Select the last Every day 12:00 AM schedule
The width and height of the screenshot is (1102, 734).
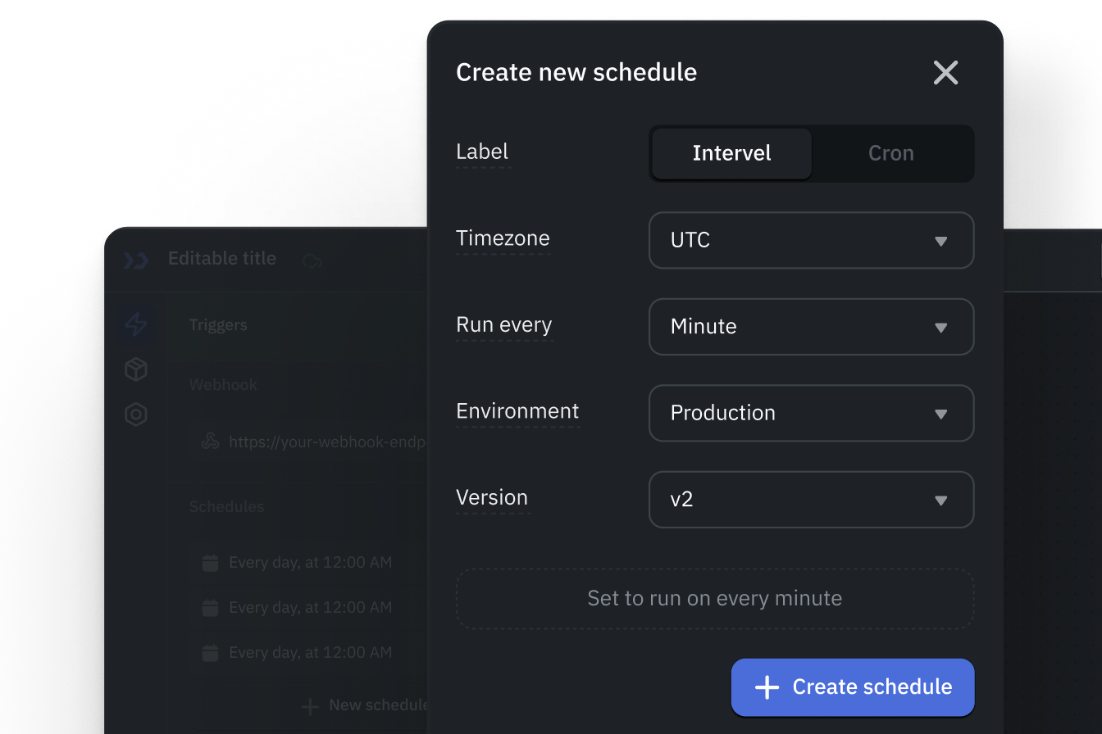pyautogui.click(x=310, y=653)
